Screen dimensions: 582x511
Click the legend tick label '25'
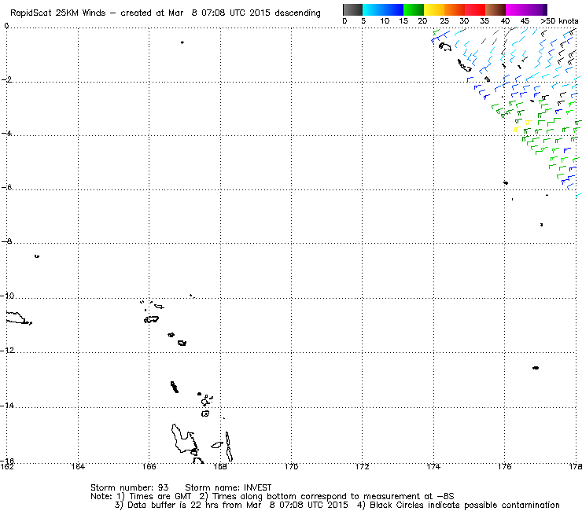pyautogui.click(x=444, y=21)
